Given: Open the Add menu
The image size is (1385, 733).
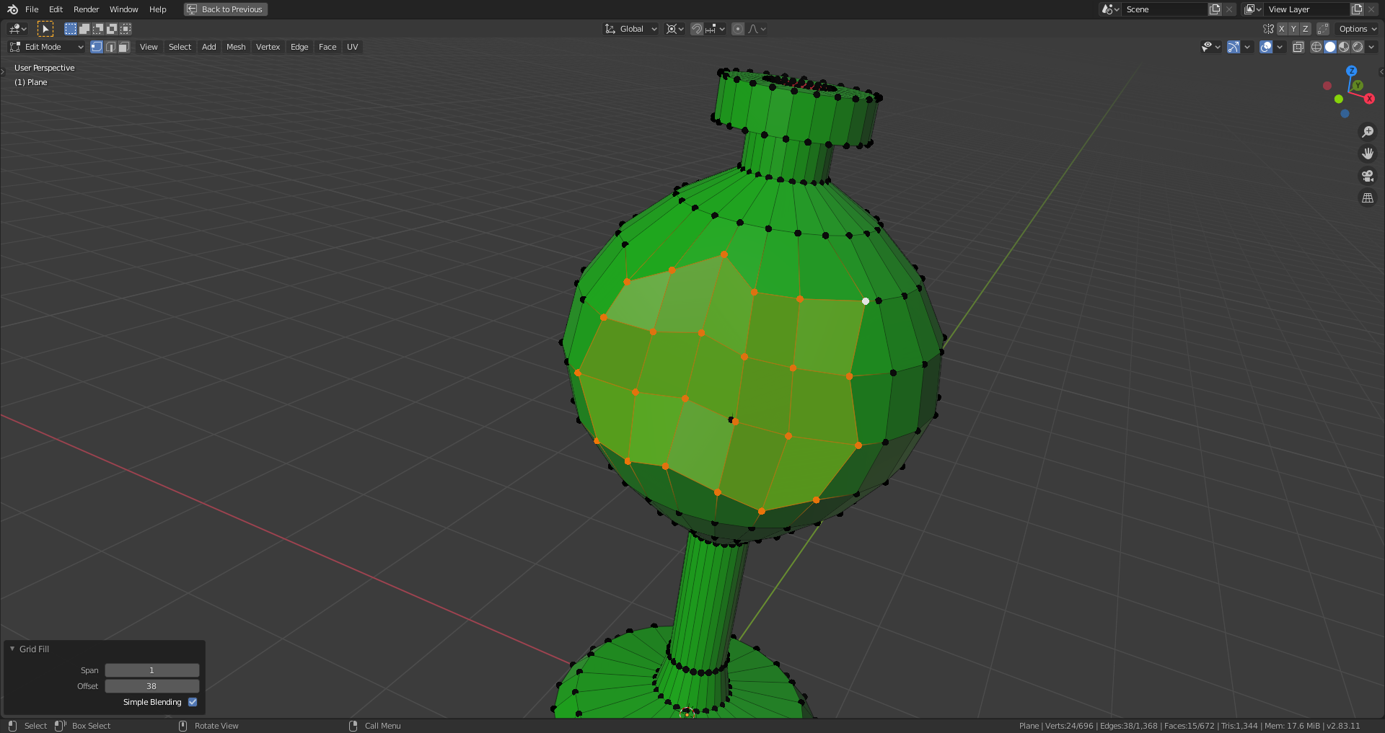Looking at the screenshot, I should (208, 47).
